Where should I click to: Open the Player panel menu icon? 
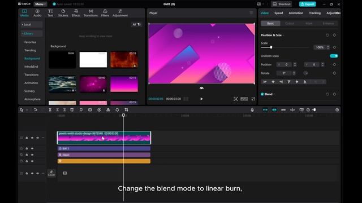[x=251, y=13]
